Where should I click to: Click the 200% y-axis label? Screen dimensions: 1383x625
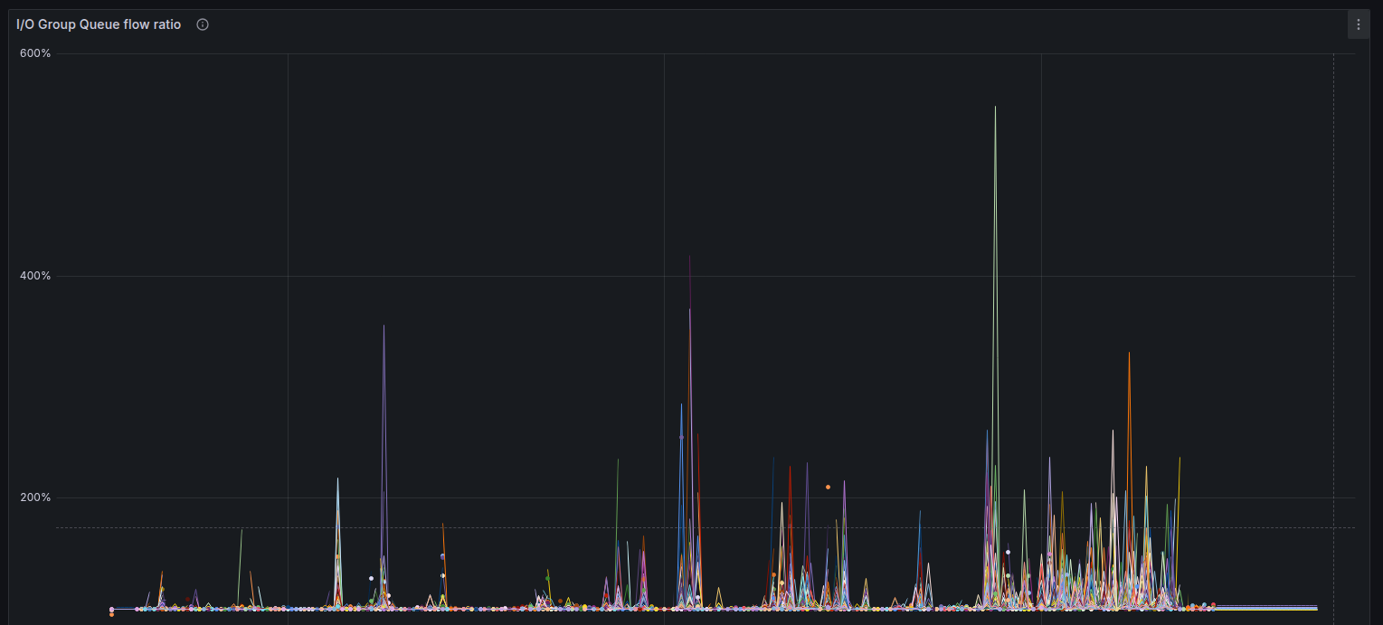tap(35, 497)
